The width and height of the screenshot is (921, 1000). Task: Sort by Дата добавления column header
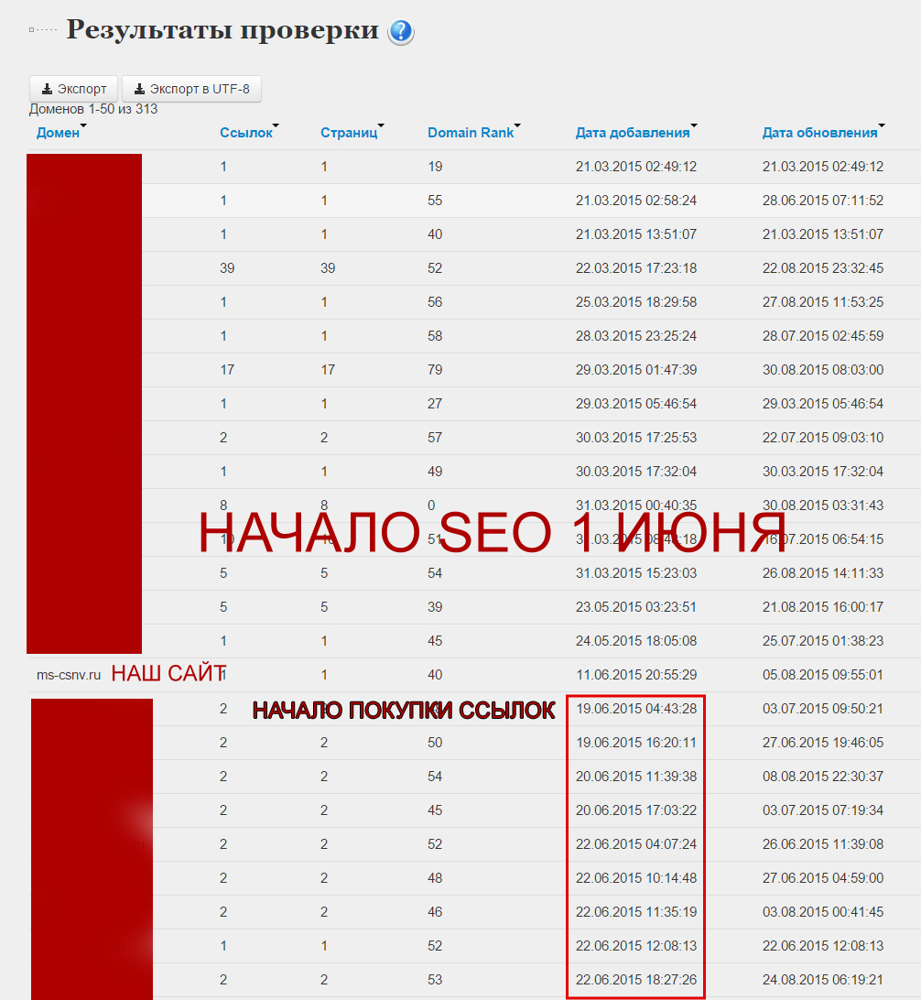tap(633, 133)
